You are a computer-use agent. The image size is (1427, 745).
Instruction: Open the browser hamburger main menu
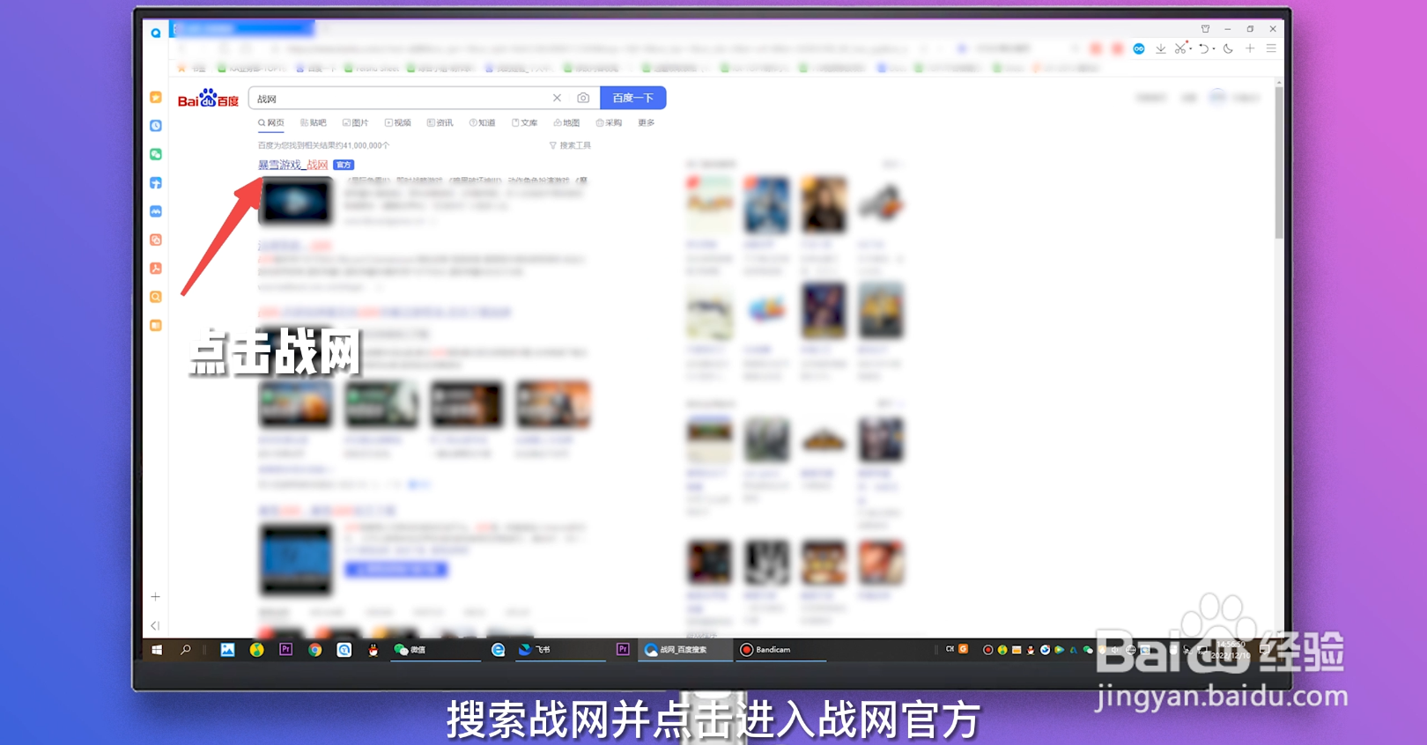coord(1271,48)
